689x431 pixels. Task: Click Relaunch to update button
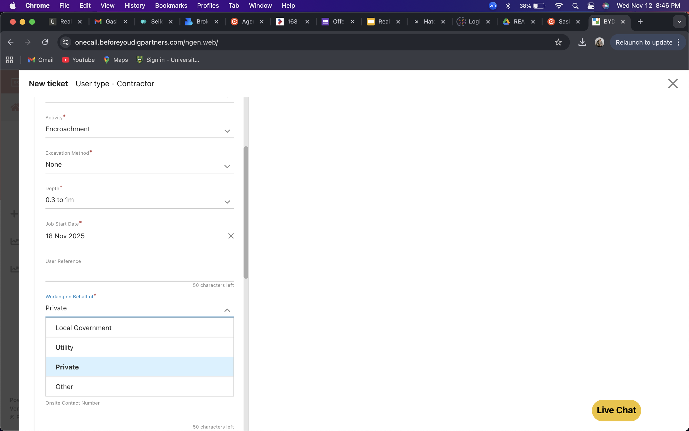[644, 42]
